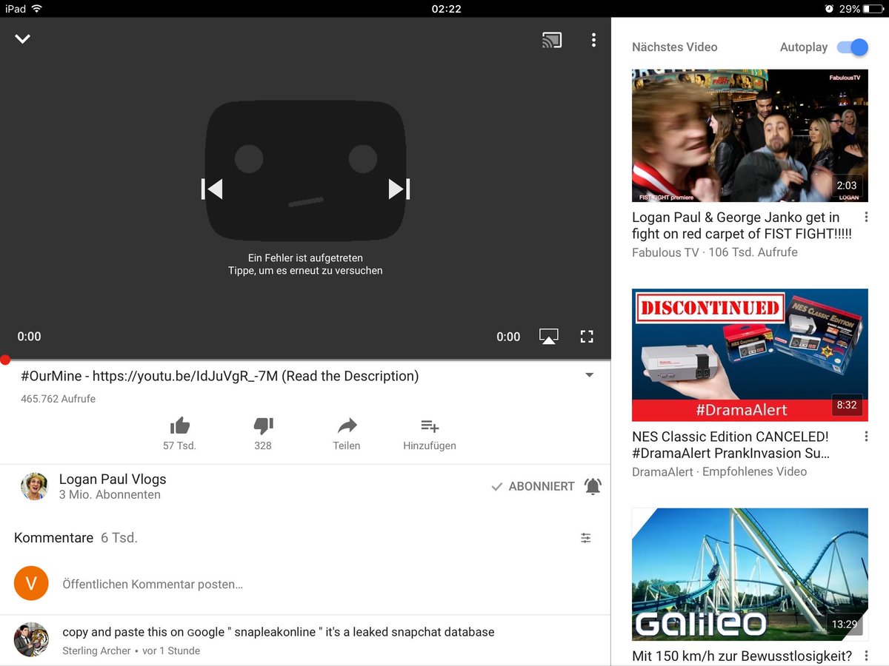
Task: Tap the 465.762 Aufrufe view count
Action: click(x=58, y=399)
